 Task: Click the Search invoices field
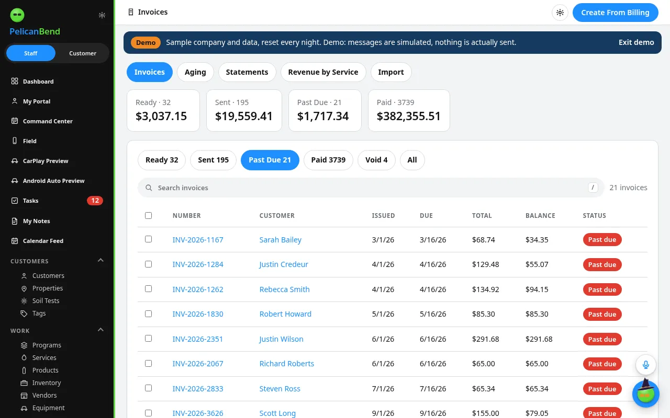(x=371, y=188)
